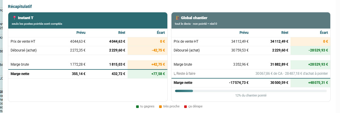Click the building icon beside Global chantier

point(178,18)
